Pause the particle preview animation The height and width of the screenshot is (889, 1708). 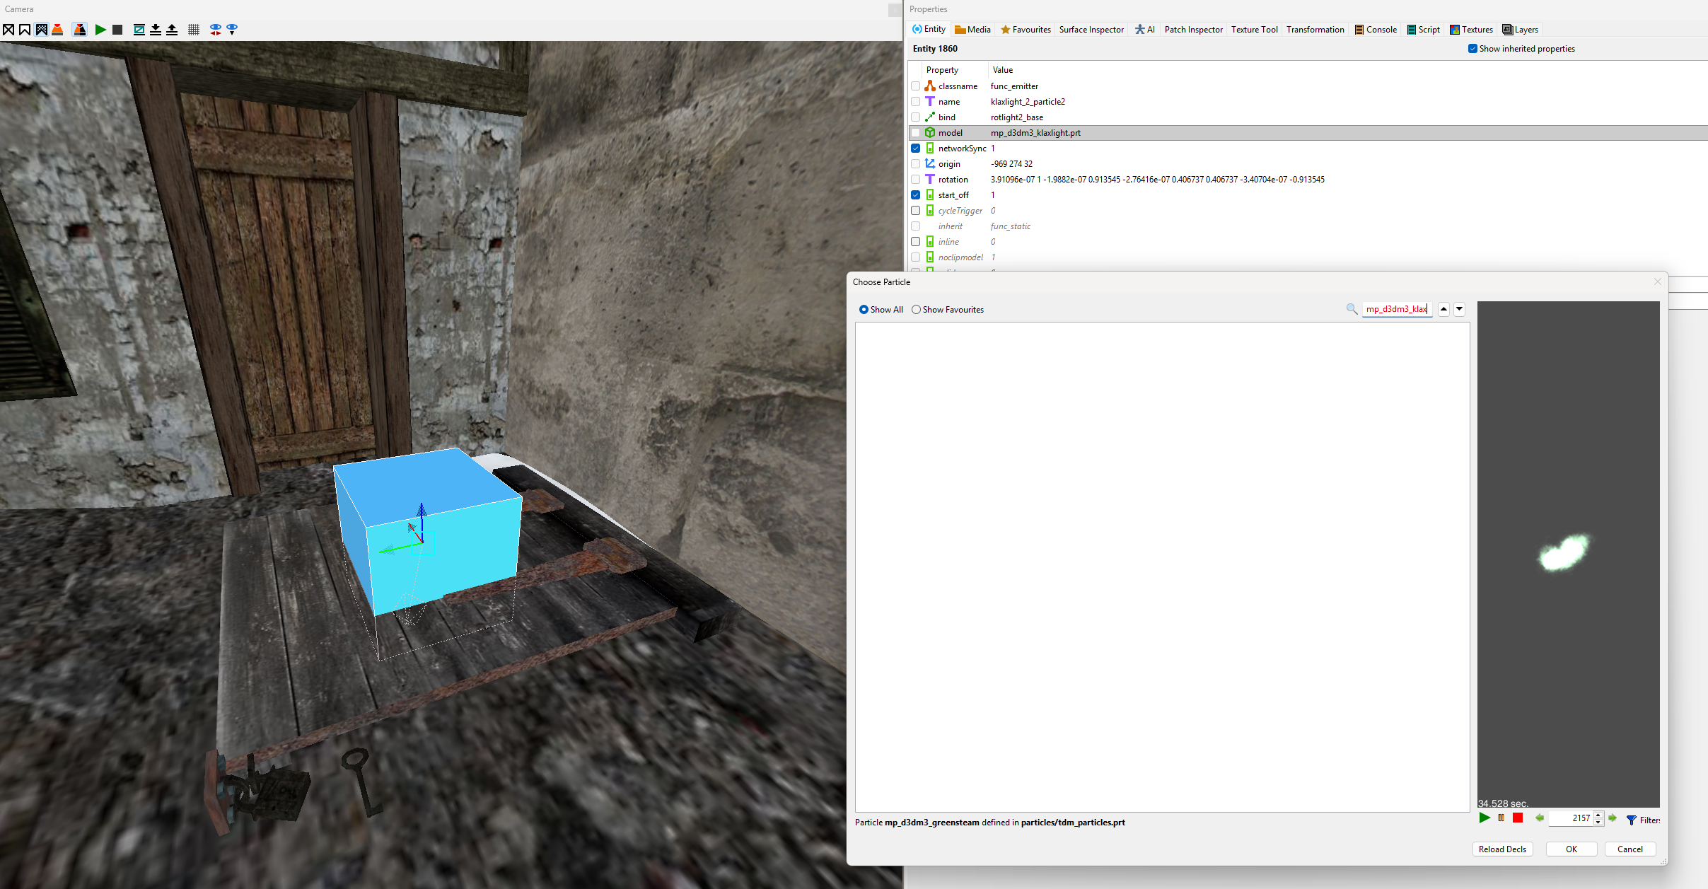[x=1501, y=818]
